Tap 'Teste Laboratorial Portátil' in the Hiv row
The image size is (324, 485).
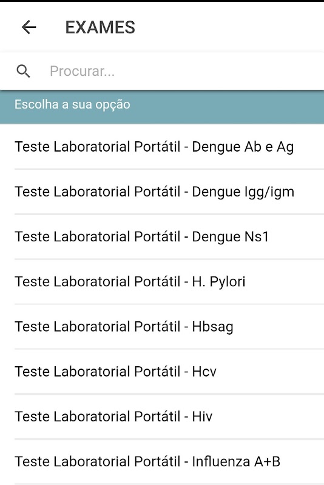(98, 416)
